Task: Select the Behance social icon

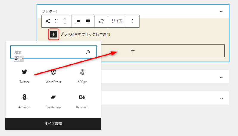Action: pyautogui.click(x=82, y=101)
